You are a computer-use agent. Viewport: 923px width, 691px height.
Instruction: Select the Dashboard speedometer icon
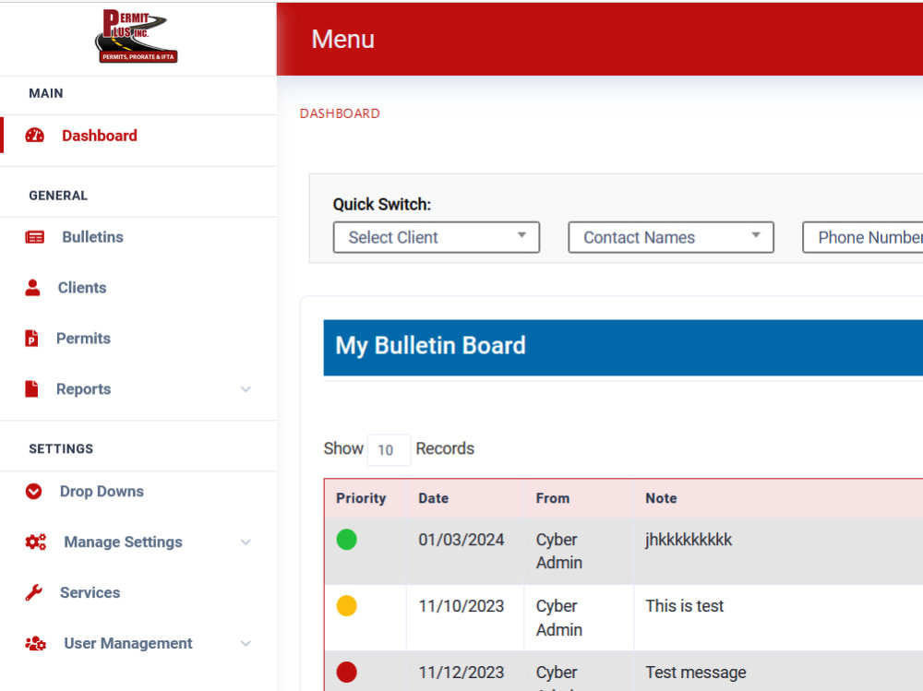pyautogui.click(x=34, y=136)
